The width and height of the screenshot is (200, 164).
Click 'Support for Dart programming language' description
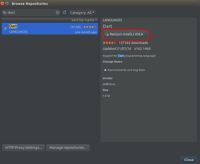coord(129,56)
